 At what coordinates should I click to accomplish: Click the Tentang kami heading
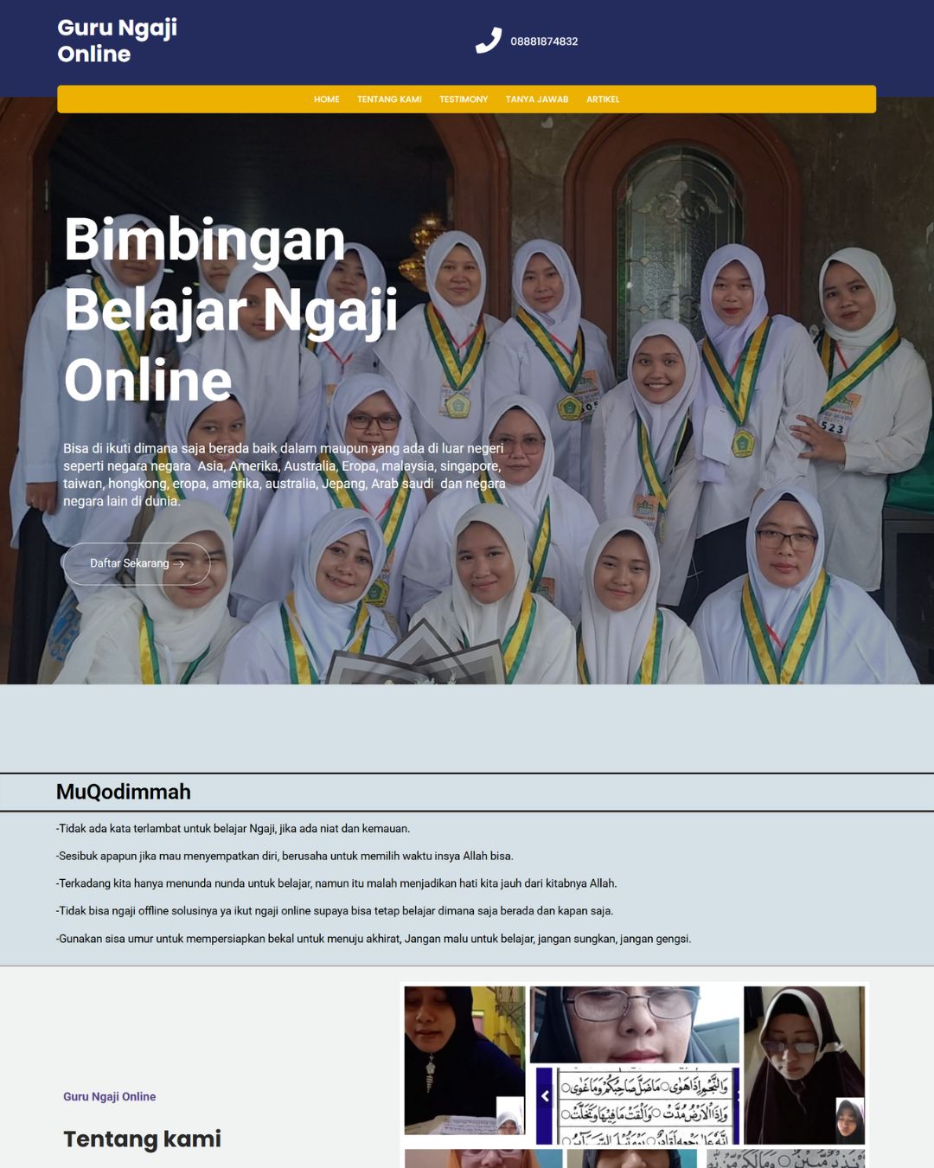tap(142, 1139)
